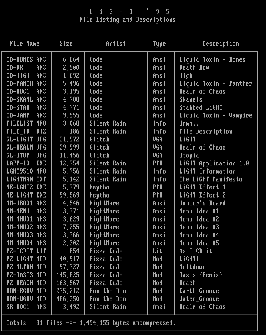Open the PZ-ICDIT LIT file
Viewport: 266px width, 335px height.
click(x=26, y=251)
